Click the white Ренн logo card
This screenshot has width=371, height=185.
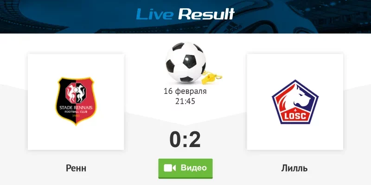click(x=76, y=102)
